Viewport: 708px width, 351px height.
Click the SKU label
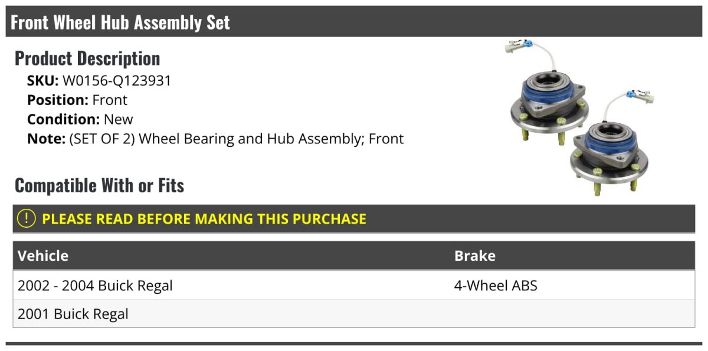click(x=43, y=81)
